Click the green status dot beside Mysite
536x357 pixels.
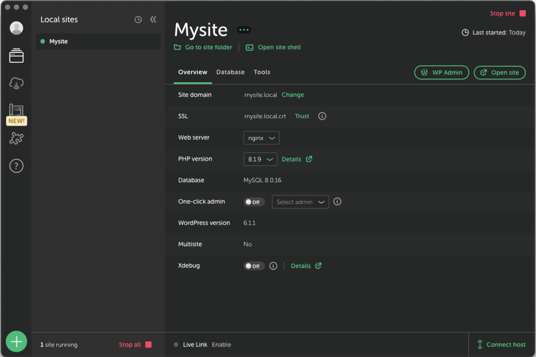tap(43, 41)
